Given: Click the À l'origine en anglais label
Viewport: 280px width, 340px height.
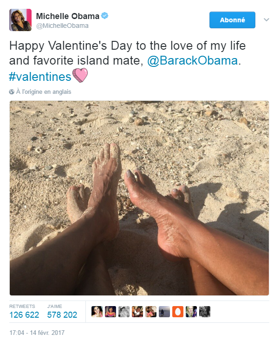Looking at the screenshot, I should (43, 92).
